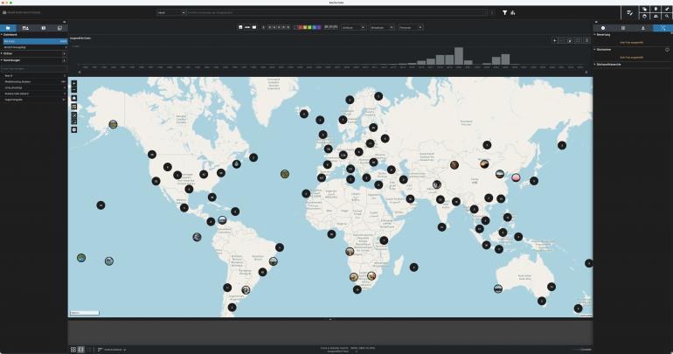Open the third dropdown in the filter toolbar

point(410,27)
